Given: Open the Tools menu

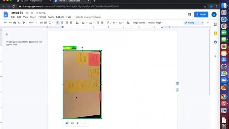Looking at the screenshot, I should click(51, 17).
